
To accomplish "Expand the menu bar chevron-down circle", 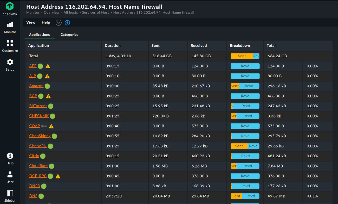I will [x=58, y=23].
